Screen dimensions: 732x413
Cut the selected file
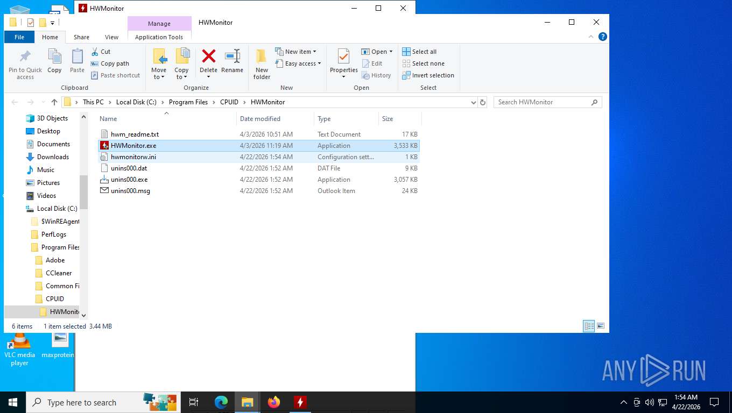click(101, 52)
